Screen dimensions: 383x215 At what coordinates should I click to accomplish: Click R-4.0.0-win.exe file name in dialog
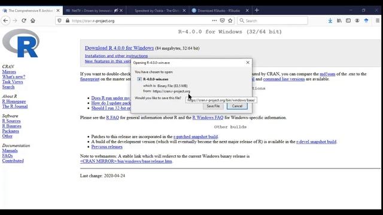point(156,79)
